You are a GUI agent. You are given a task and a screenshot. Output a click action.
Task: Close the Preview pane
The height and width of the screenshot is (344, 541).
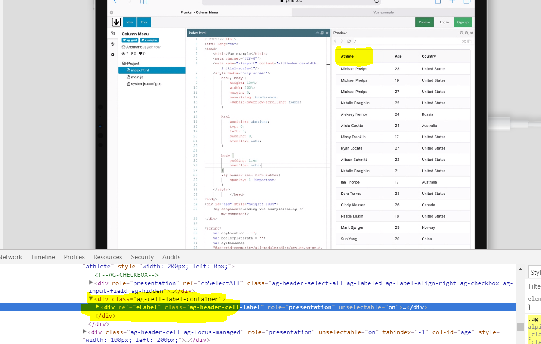[x=471, y=33]
